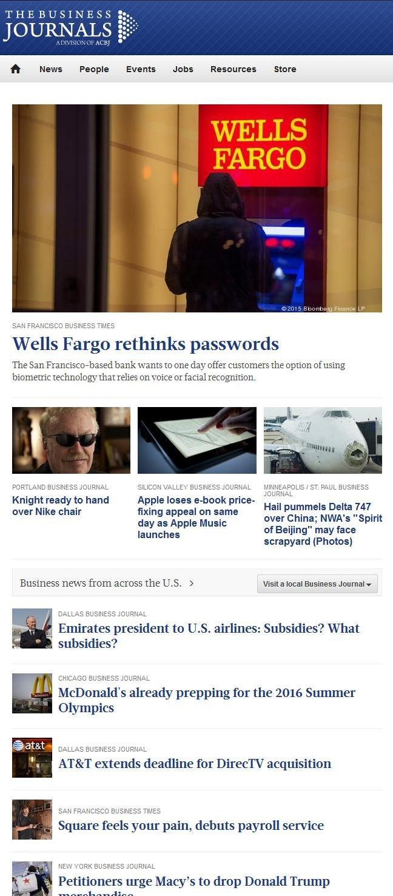Go to Resources in the navigation
The image size is (393, 896).
pyautogui.click(x=233, y=69)
